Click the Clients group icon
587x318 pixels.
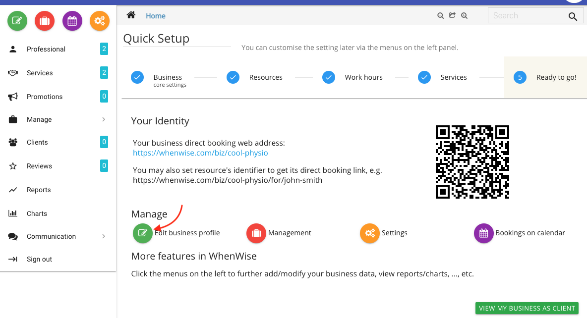[13, 142]
